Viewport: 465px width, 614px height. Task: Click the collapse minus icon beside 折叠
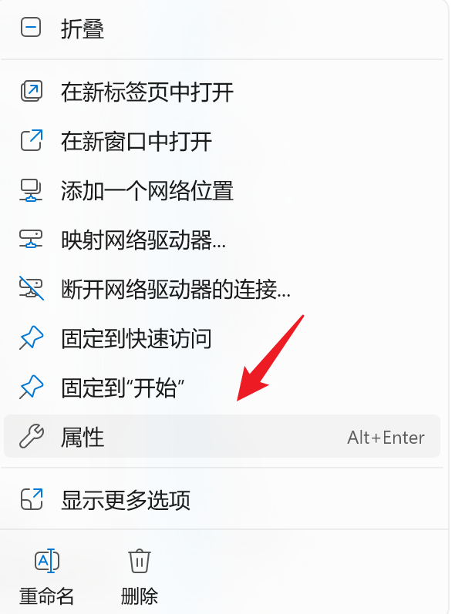(31, 28)
